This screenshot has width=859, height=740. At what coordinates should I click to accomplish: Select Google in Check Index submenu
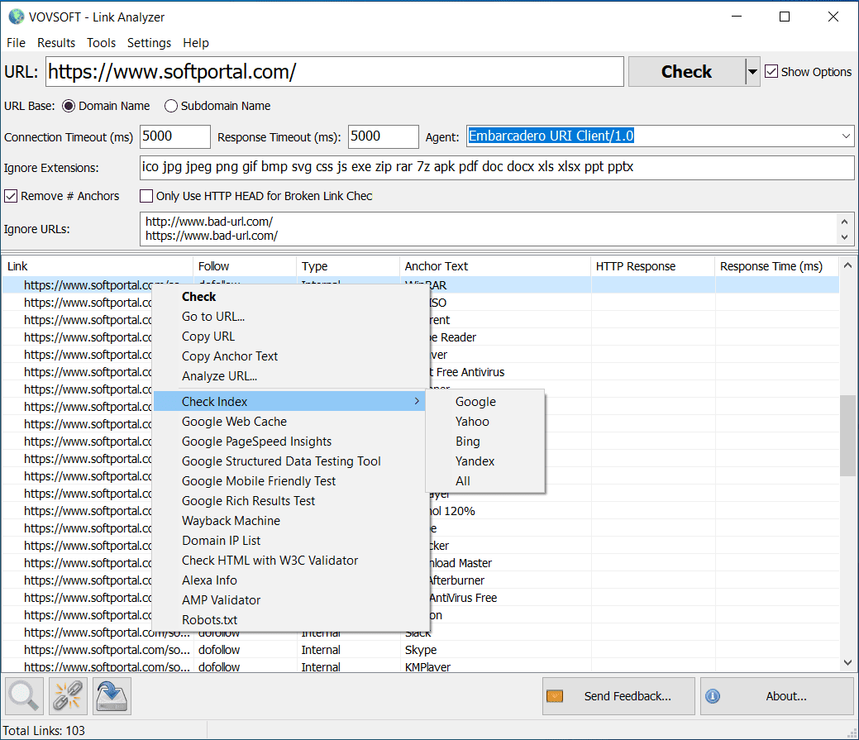point(485,402)
